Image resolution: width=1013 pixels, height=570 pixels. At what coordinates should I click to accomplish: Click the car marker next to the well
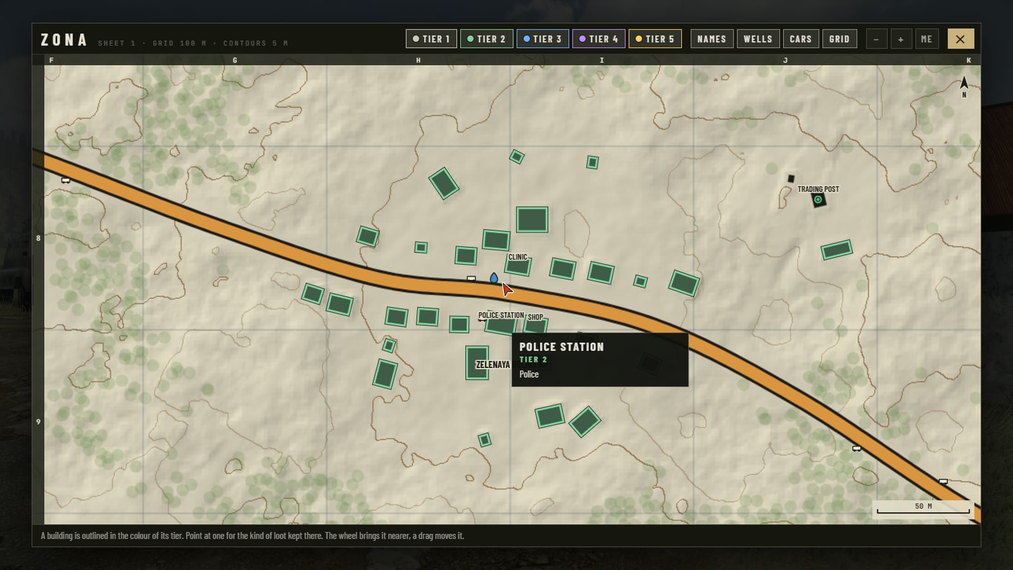(471, 279)
